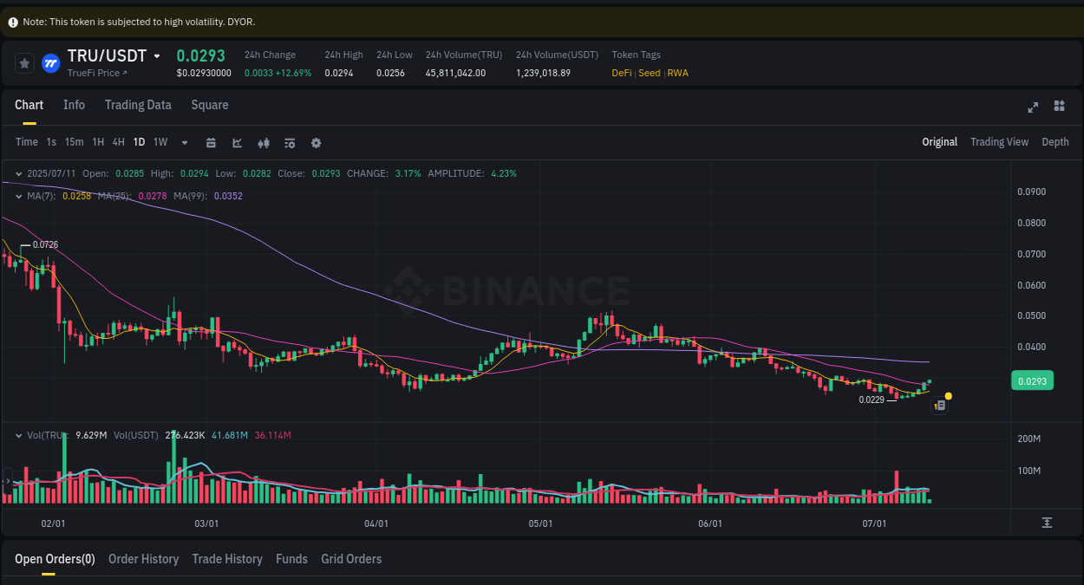The width and height of the screenshot is (1084, 585).
Task: Click the green 0.0293 price tag
Action: click(1032, 380)
